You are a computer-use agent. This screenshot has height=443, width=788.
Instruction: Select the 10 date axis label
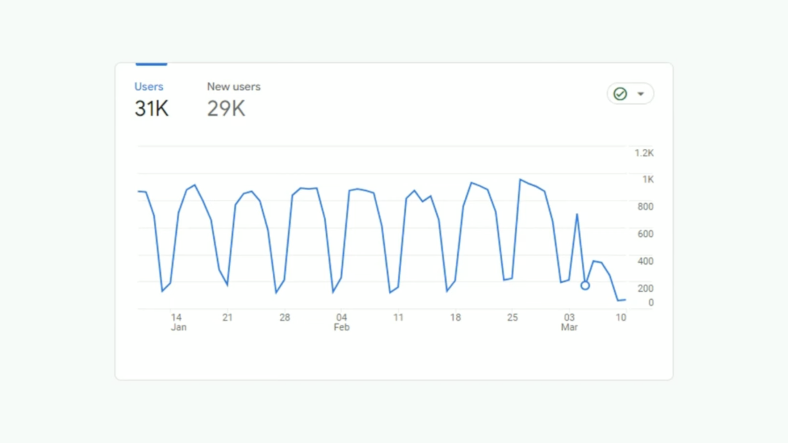[x=621, y=317]
